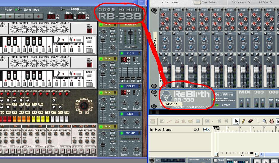Screen dimensions: 279x163
Task: Toggle Pattern / Song mode switch
Action: click(x=18, y=9)
